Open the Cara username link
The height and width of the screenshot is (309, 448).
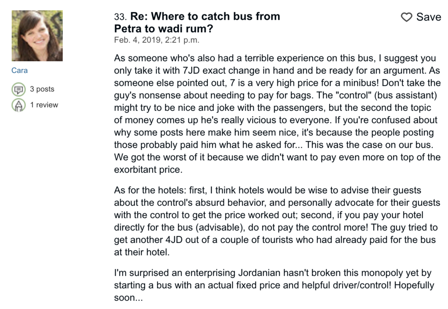pos(20,71)
